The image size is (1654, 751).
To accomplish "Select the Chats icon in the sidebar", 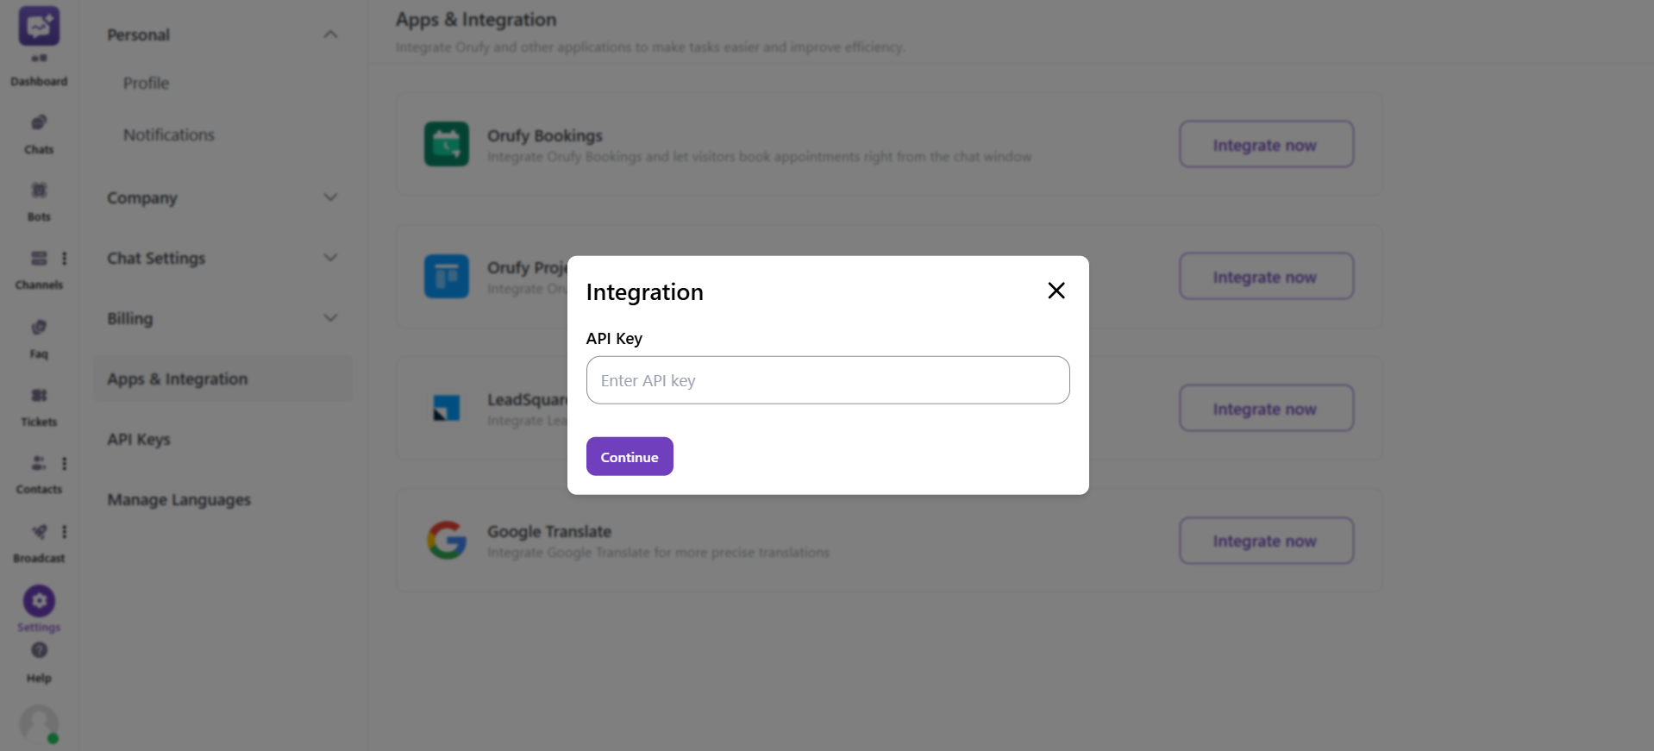I will [39, 131].
